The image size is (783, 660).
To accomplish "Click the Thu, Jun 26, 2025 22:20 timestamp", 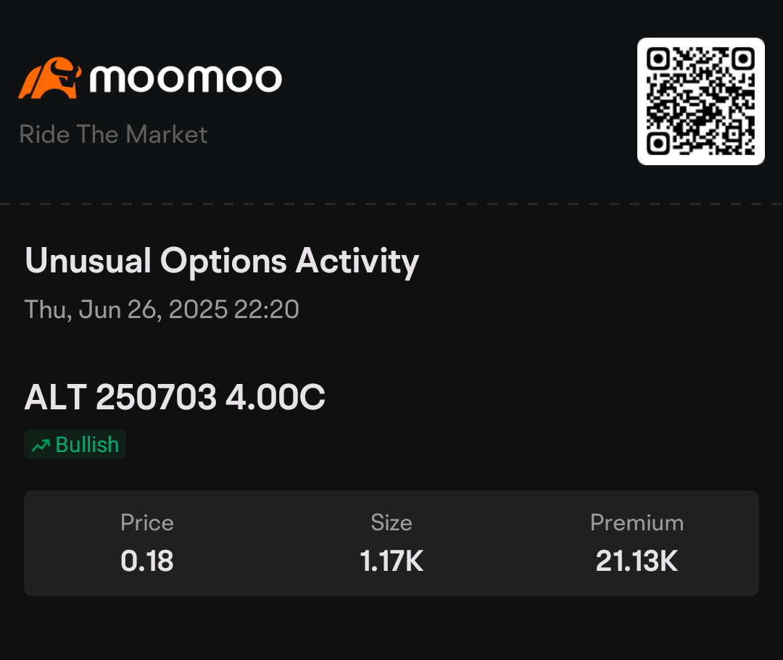I will pos(162,309).
